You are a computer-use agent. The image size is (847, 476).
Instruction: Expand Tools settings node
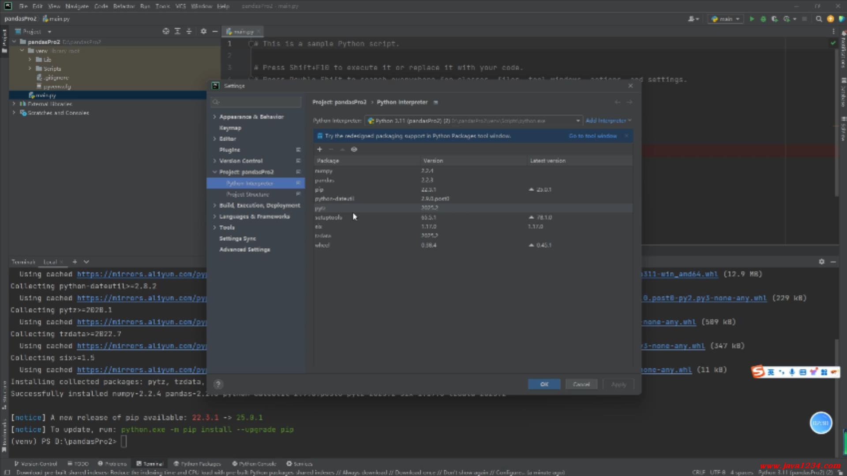pos(215,227)
